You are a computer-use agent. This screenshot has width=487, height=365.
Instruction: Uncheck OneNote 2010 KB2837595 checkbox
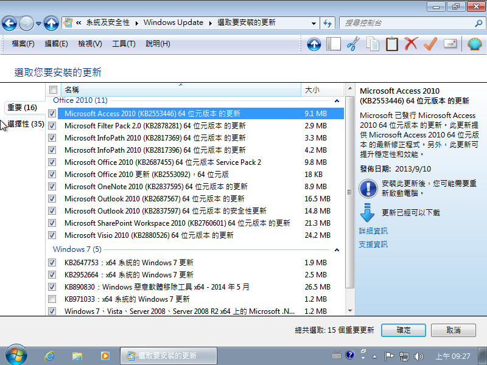click(52, 187)
